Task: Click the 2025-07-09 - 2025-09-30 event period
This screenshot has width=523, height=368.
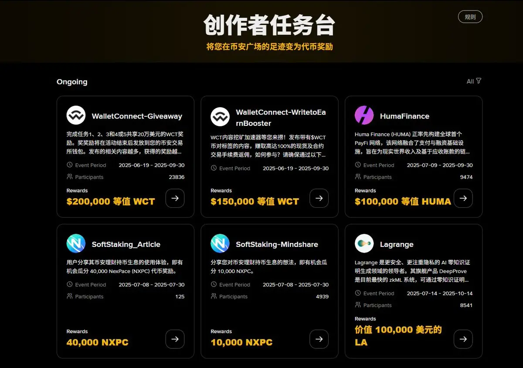Action: pyautogui.click(x=440, y=165)
